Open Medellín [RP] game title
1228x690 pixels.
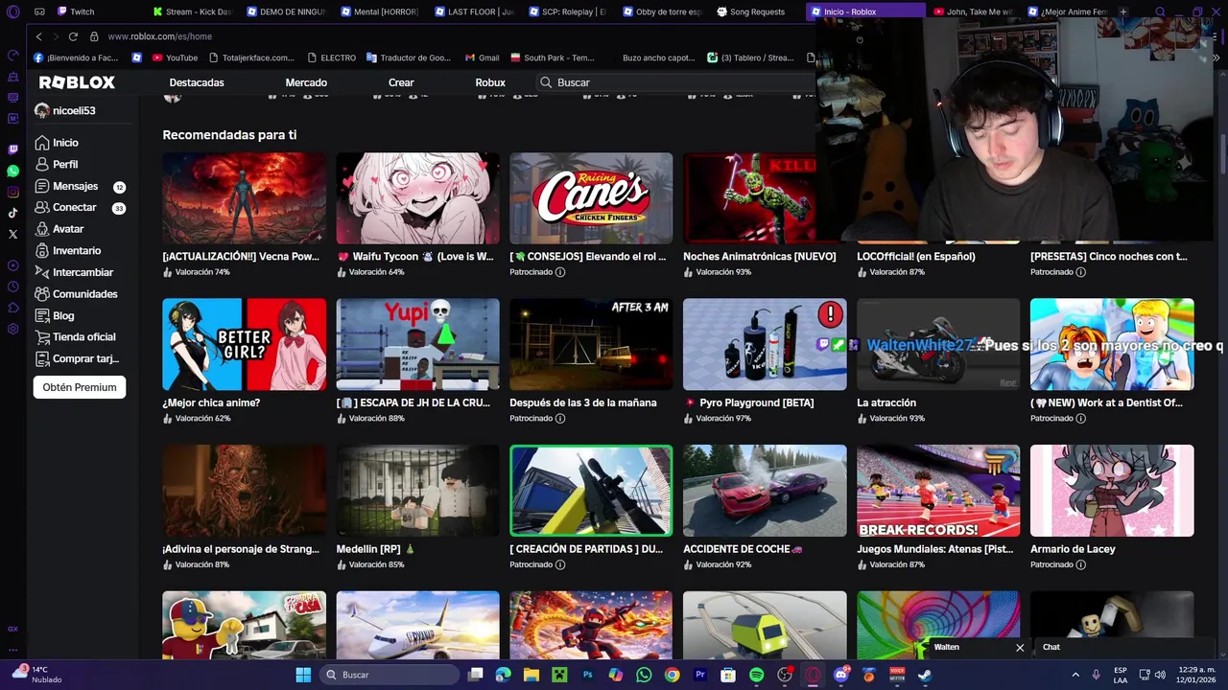point(375,549)
